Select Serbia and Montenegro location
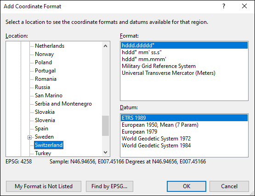Viewport: 255px width, 196px height. point(63,104)
